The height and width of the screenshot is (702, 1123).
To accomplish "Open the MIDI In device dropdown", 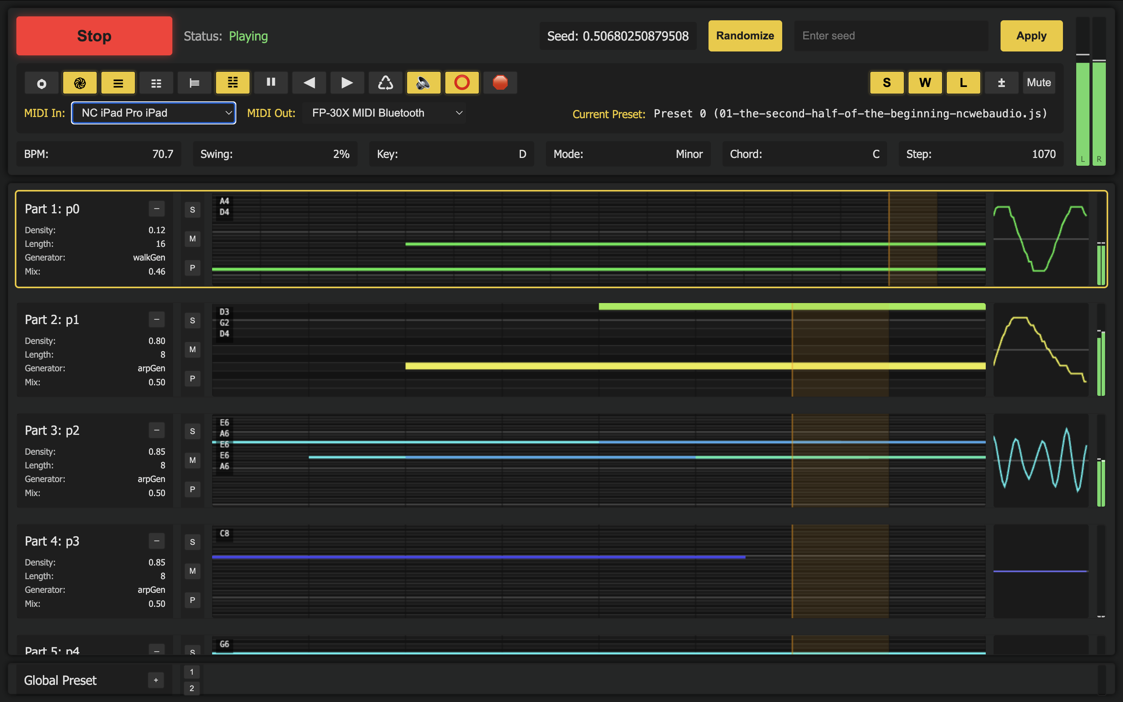I will point(154,113).
